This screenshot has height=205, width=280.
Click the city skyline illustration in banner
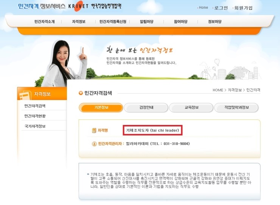[x=230, y=70]
